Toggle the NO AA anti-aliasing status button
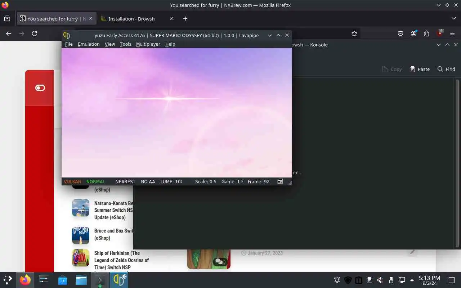Image resolution: width=461 pixels, height=288 pixels. [x=148, y=181]
